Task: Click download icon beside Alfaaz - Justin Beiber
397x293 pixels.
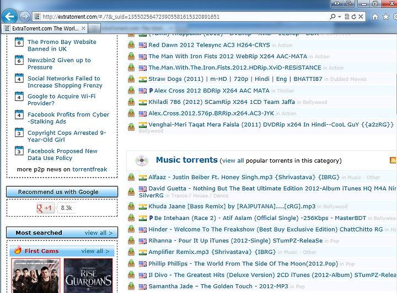Action: coord(131,177)
